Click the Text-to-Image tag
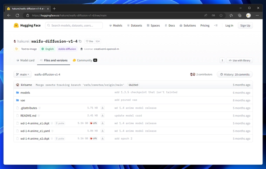Image resolution: width=266 pixels, height=169 pixels. (26, 49)
